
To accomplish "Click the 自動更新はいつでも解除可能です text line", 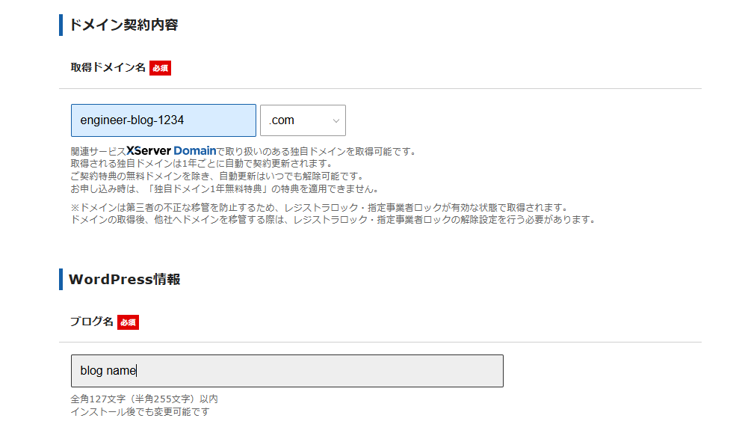I will click(x=217, y=176).
